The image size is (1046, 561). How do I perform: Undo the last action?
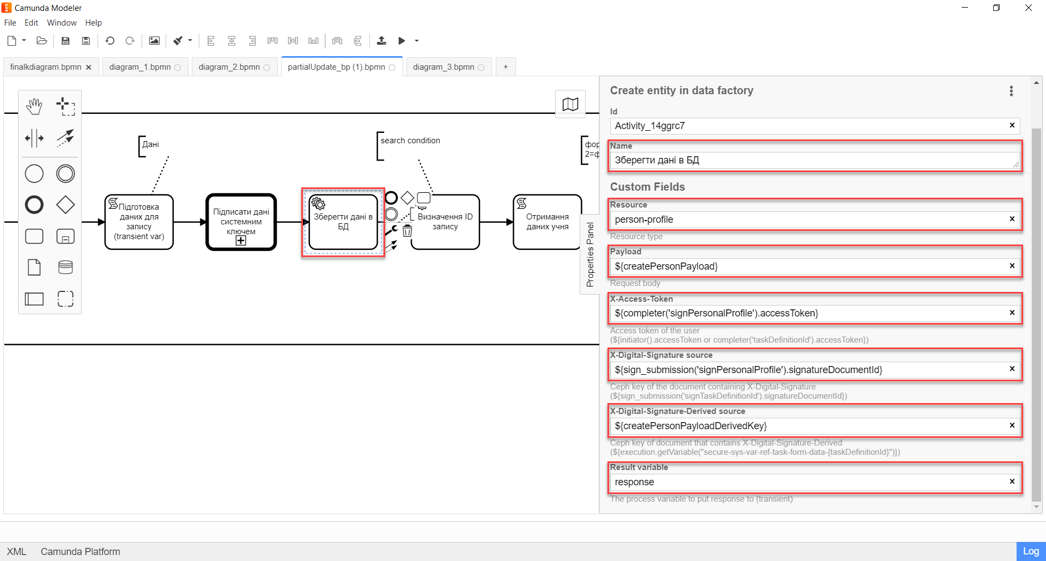coord(110,41)
